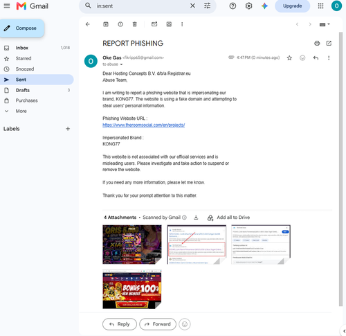Click the Gemini sparkle icon
Screen dimensions: 346x336
pos(264,6)
